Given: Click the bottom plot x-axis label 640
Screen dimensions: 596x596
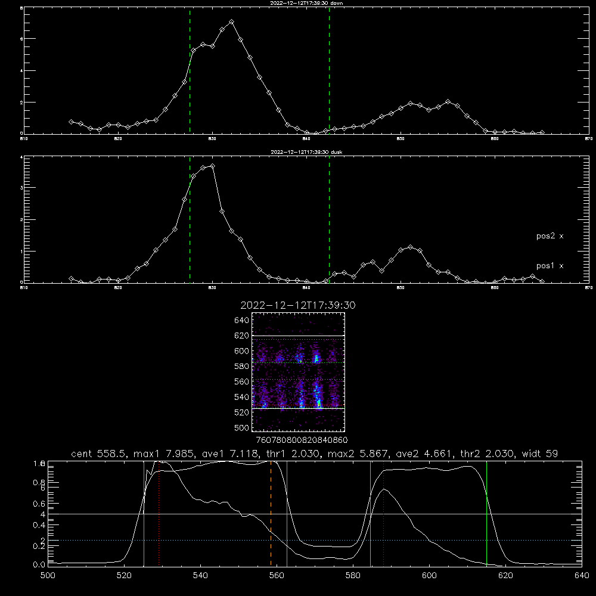Looking at the screenshot, I should point(582,576).
